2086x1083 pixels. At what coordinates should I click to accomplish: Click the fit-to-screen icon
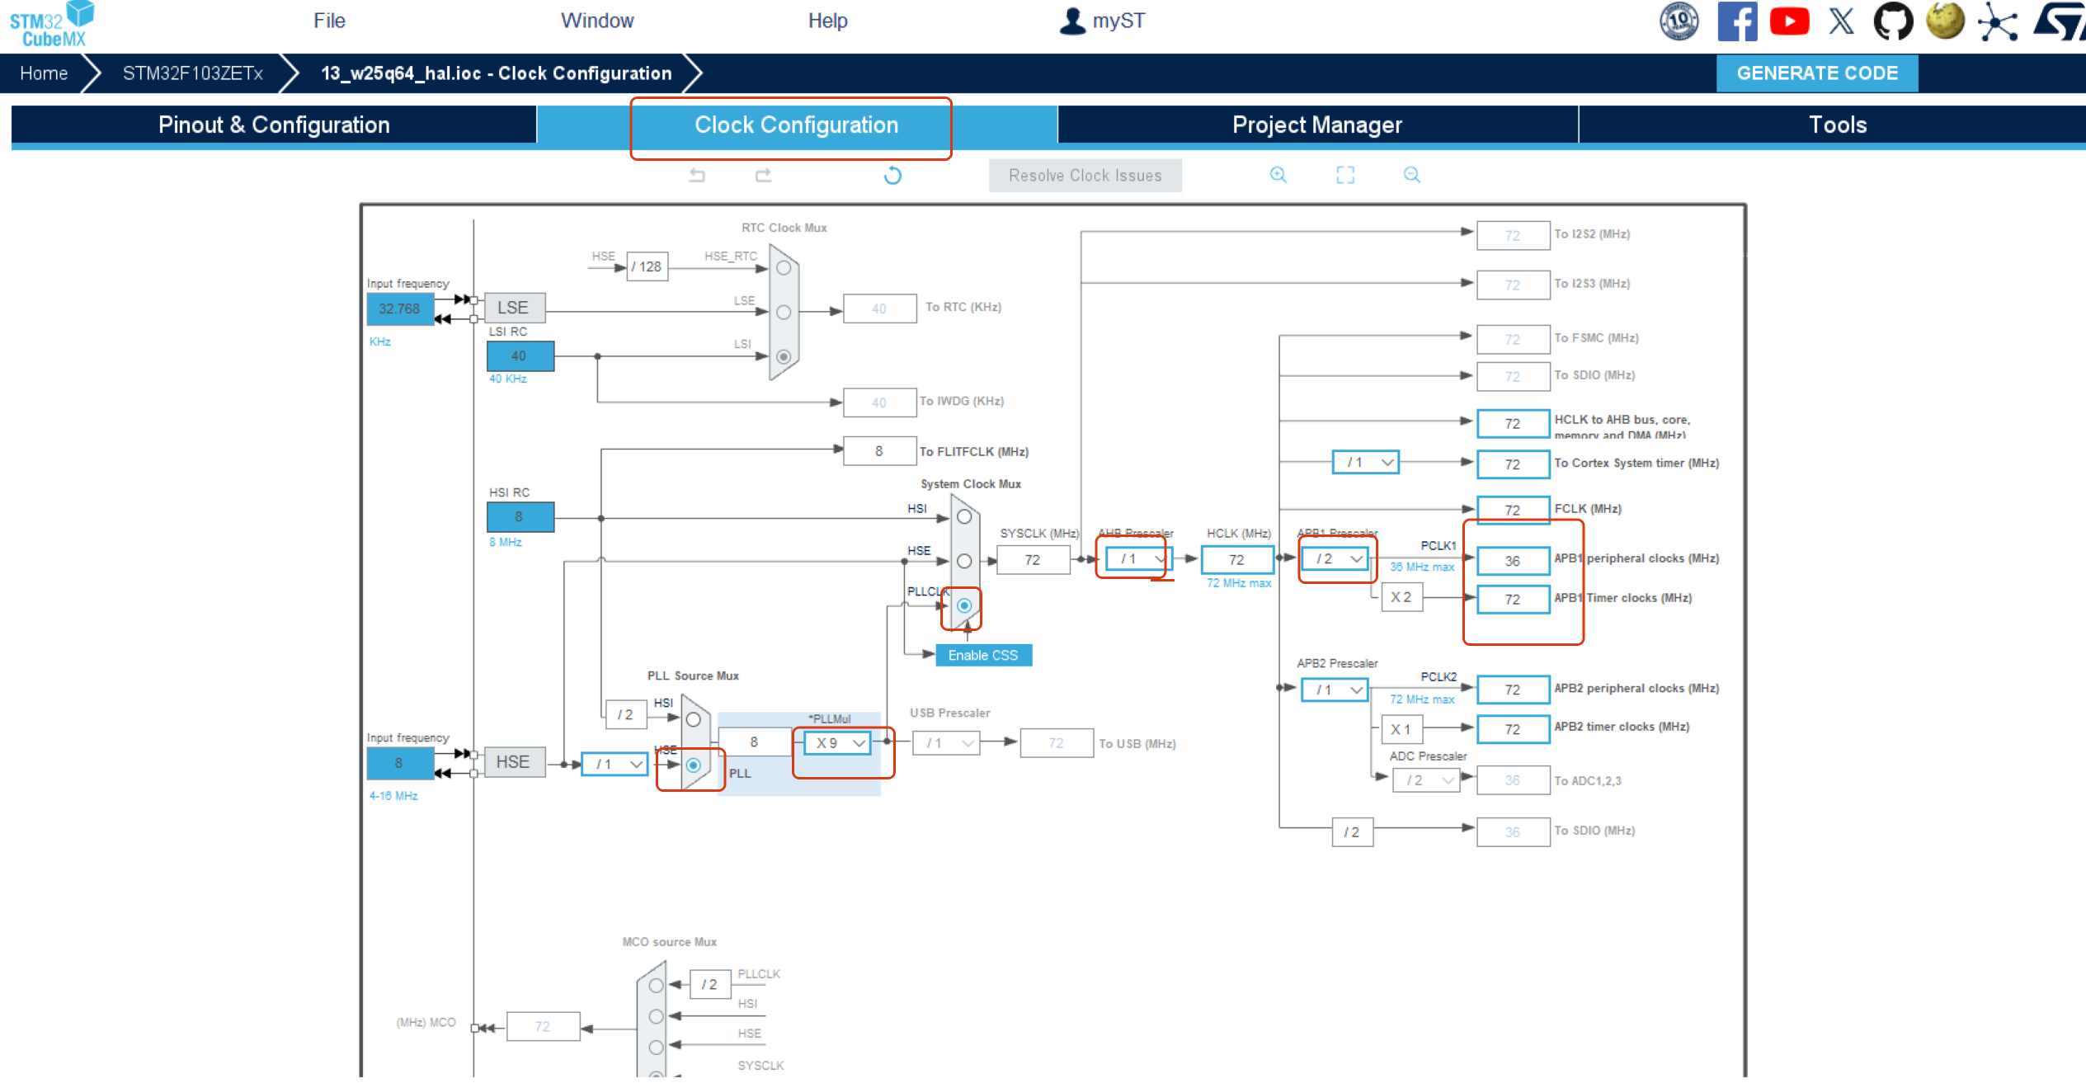pos(1345,175)
